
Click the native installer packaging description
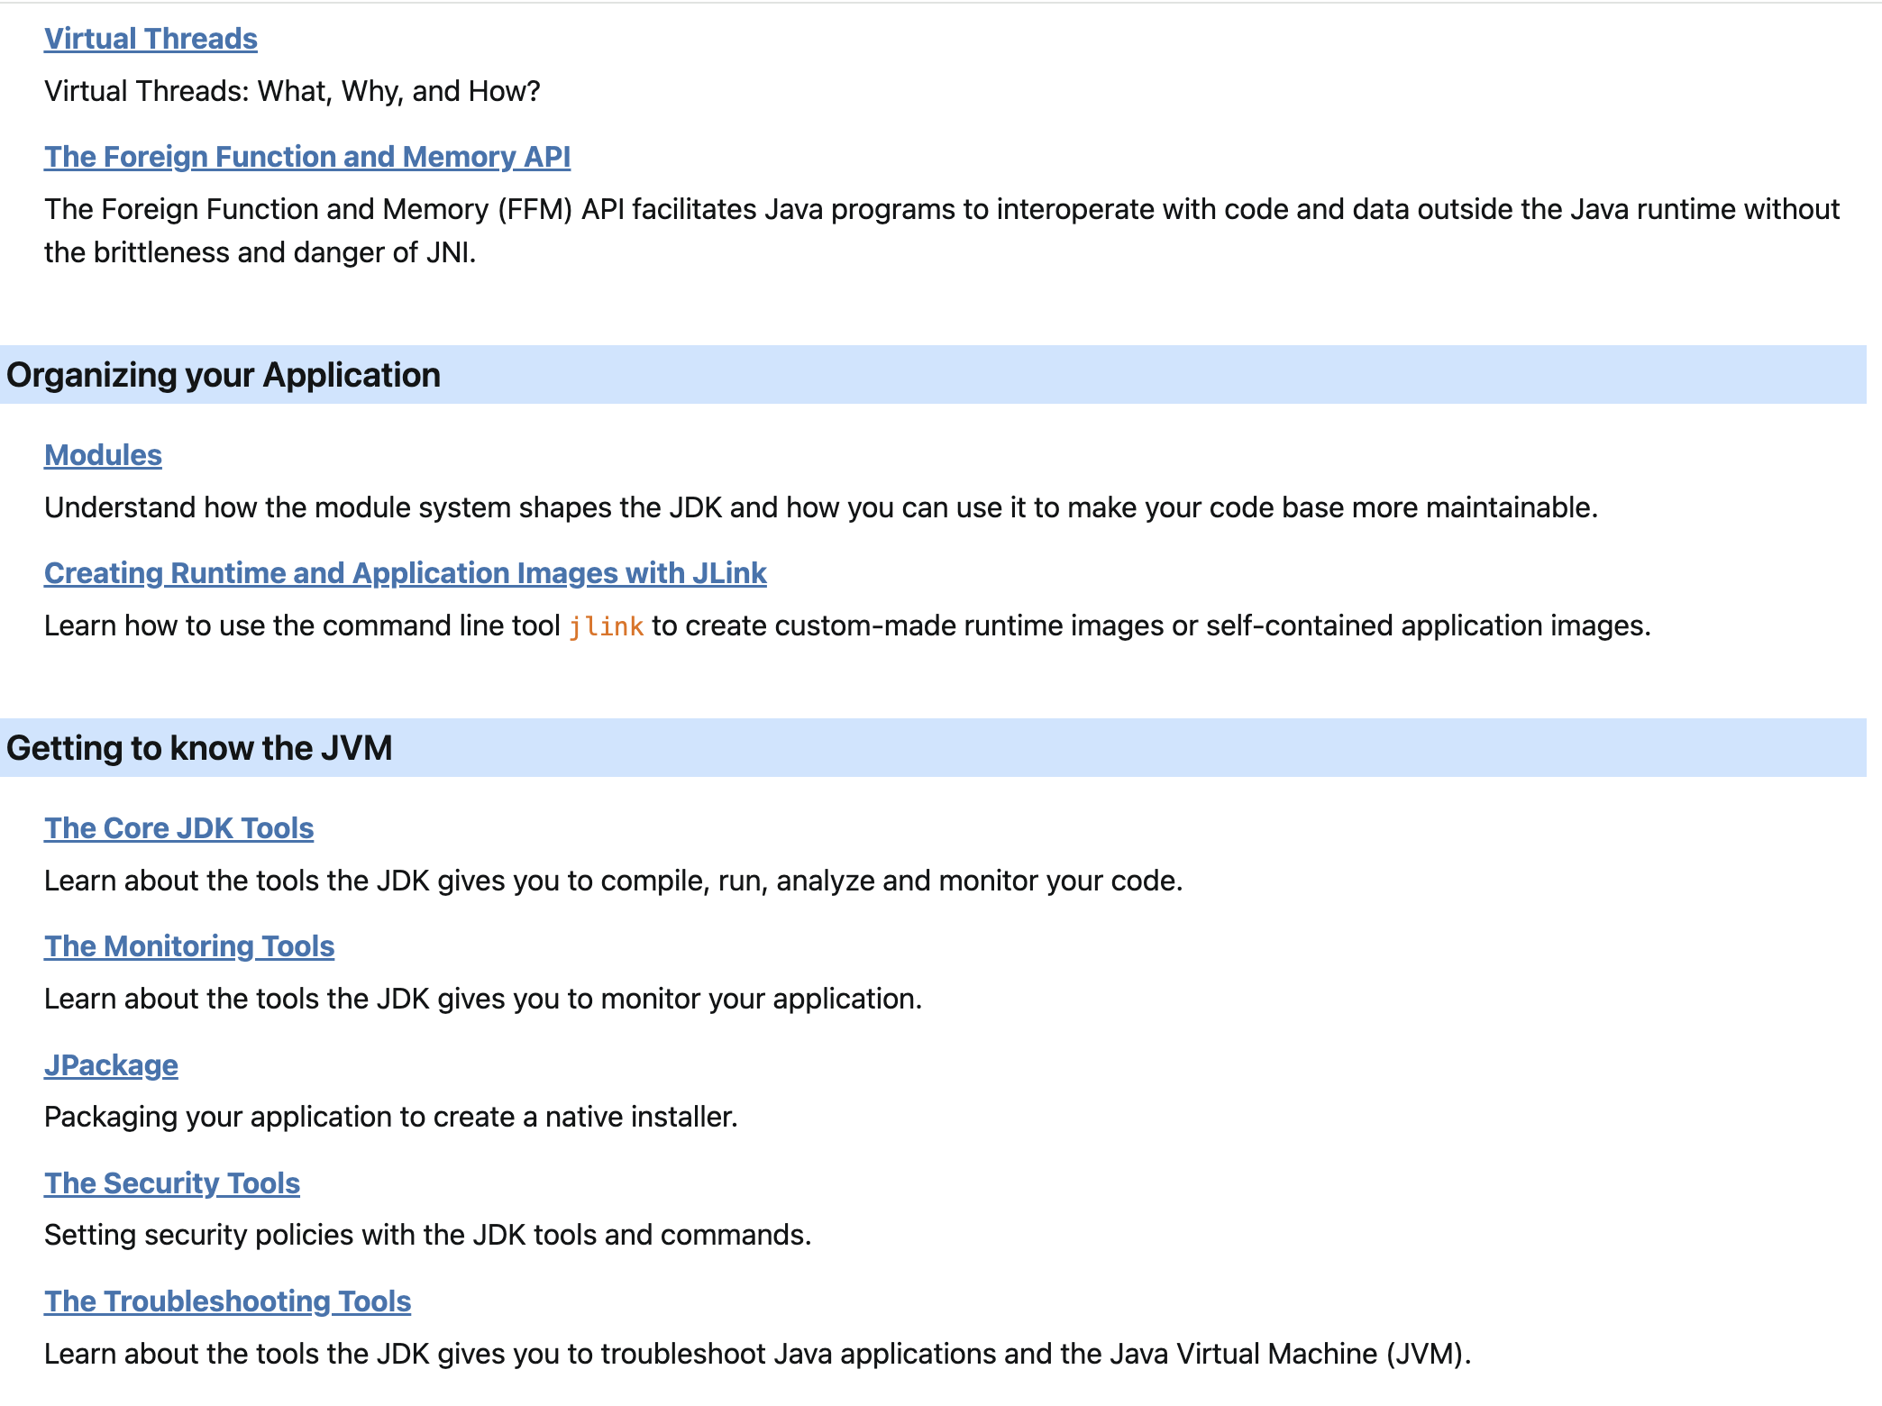[x=390, y=1117]
